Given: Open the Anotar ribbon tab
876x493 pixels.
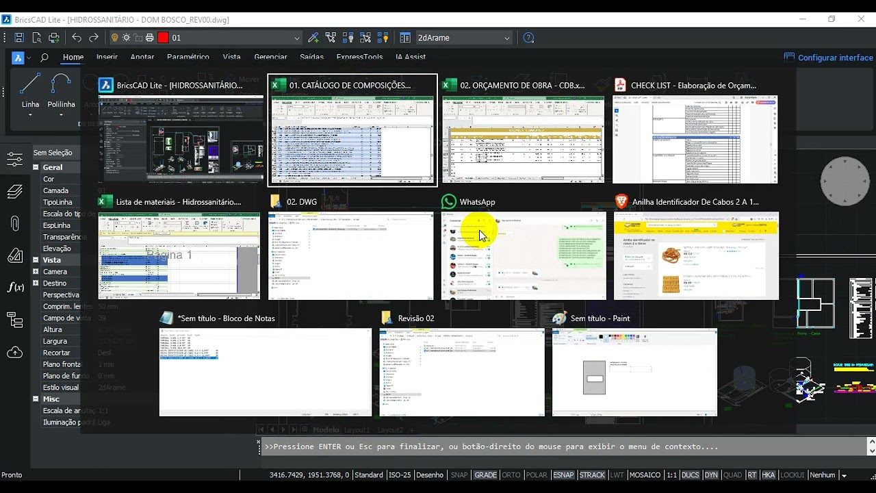Looking at the screenshot, I should (142, 58).
